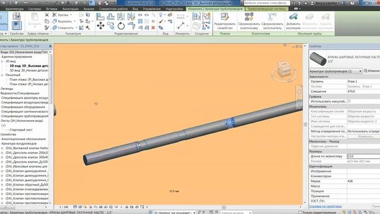Screen dimensions: 380x214
Task: Select the Rotate tool
Action: tap(121, 26)
